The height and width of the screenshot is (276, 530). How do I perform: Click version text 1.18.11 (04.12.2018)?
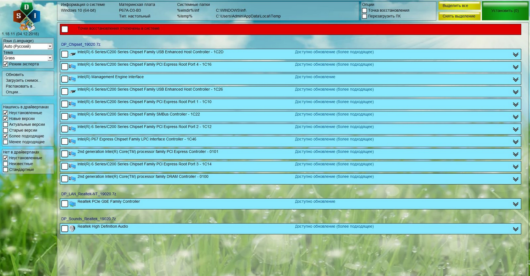20,34
